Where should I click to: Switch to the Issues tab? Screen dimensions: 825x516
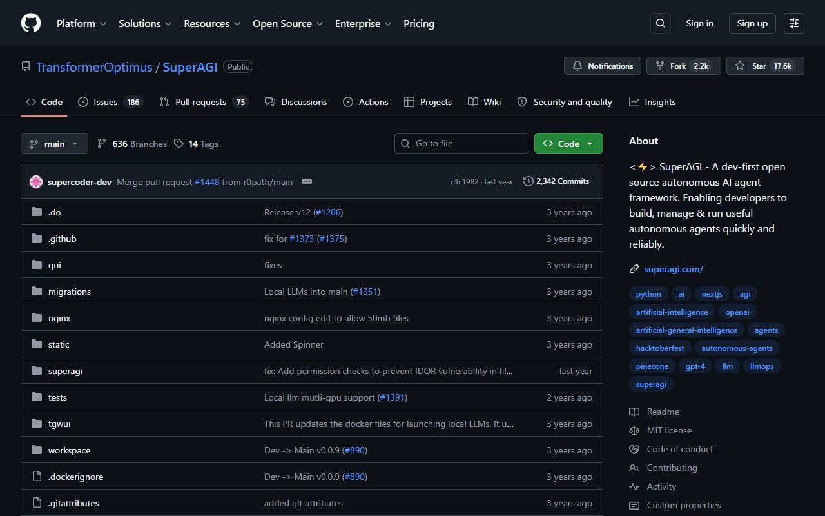tap(110, 102)
